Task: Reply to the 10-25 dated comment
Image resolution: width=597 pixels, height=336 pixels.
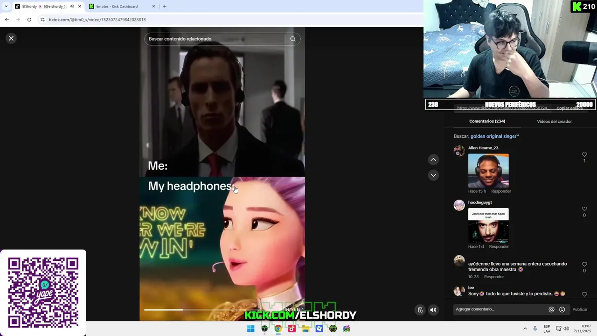Action: coord(494,277)
